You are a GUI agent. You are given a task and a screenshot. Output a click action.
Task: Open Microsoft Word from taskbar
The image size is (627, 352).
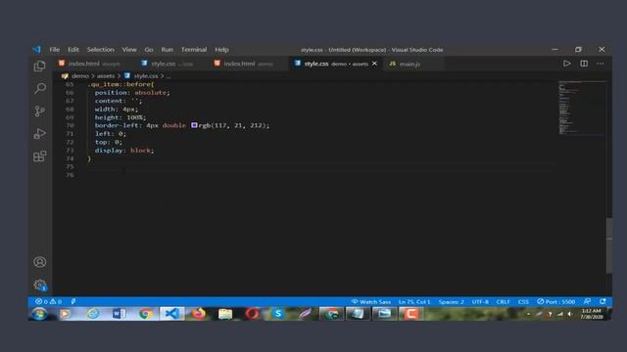[x=119, y=314]
